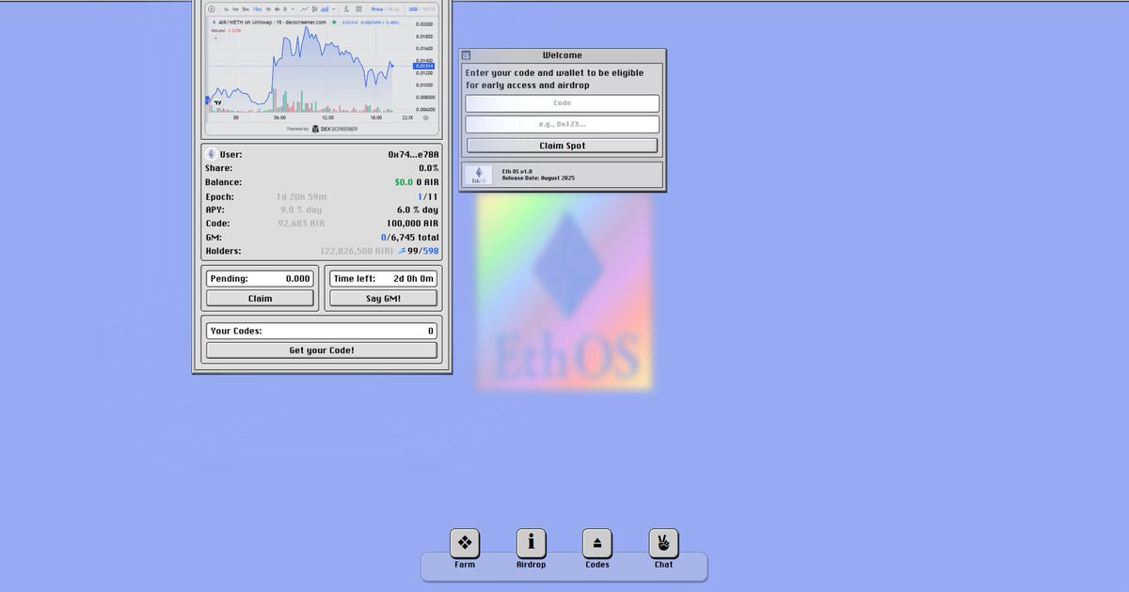1129x592 pixels.
Task: Focus the Code input field
Action: [563, 103]
